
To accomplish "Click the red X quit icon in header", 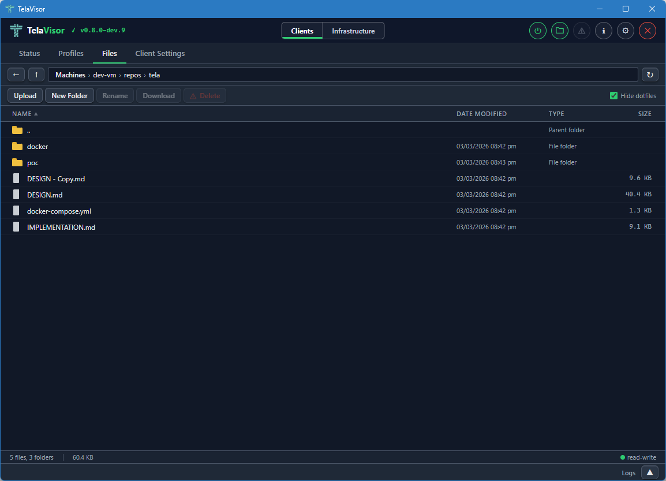I will click(x=647, y=31).
